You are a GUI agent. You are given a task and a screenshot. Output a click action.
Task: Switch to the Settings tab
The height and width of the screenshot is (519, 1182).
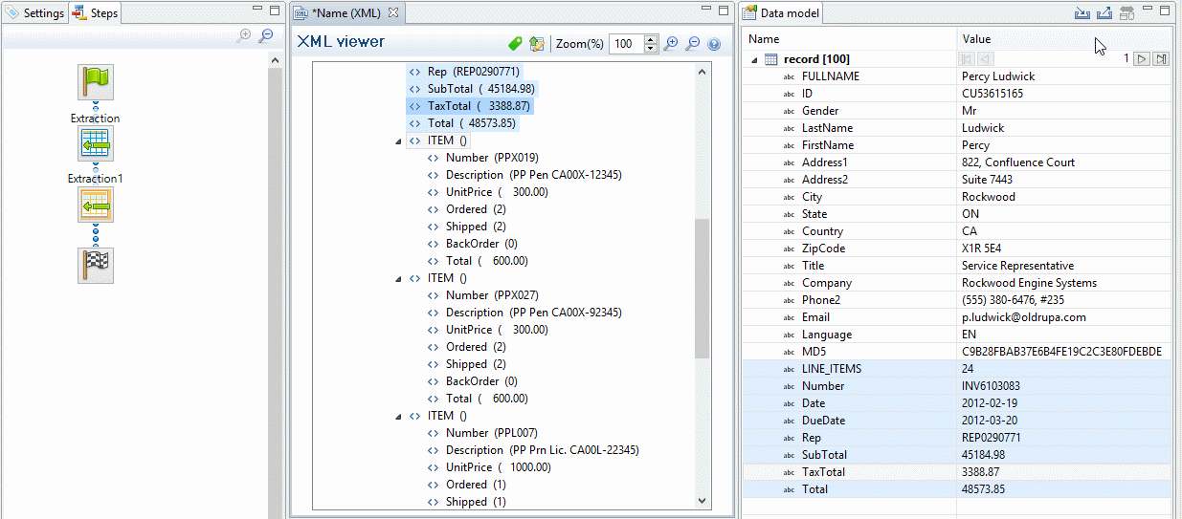pyautogui.click(x=35, y=13)
